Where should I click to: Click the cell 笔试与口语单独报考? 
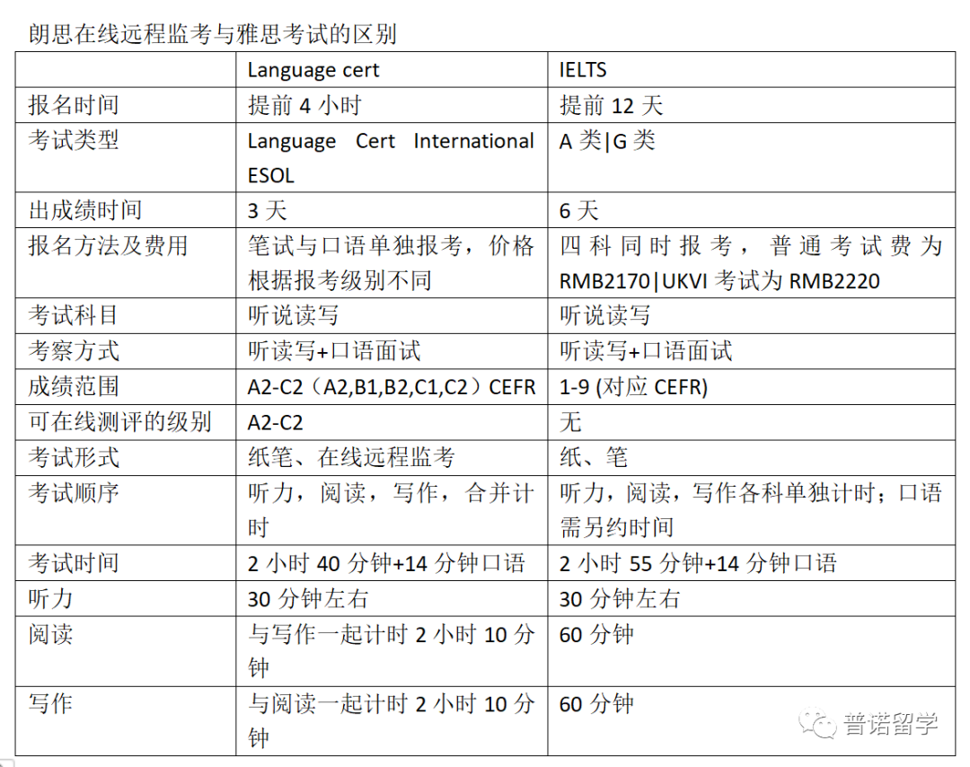click(391, 263)
